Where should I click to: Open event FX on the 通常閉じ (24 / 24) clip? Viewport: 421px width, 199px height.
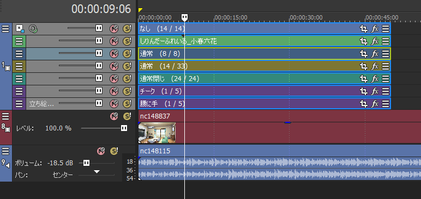375,79
